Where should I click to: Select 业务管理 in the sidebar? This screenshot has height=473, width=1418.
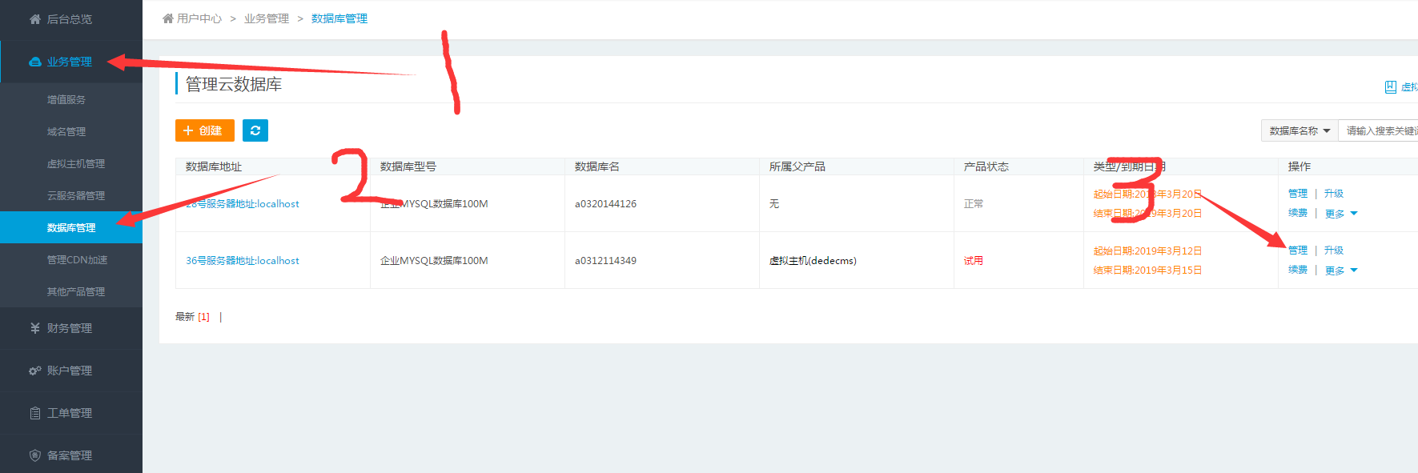tap(71, 62)
